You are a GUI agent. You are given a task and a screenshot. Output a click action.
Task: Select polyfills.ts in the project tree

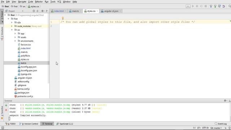(25, 56)
